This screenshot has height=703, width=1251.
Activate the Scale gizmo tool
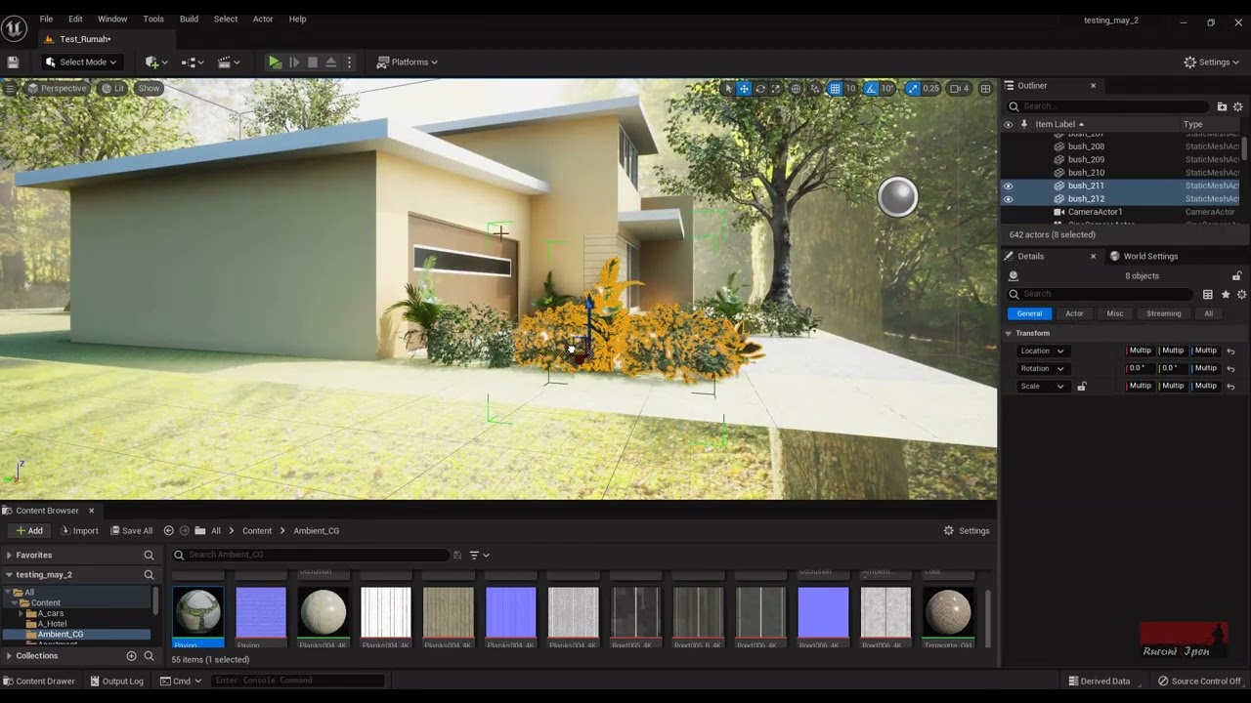click(776, 89)
